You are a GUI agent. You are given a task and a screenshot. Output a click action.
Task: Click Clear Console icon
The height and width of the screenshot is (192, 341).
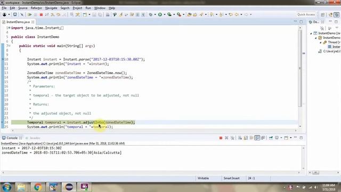(240, 138)
